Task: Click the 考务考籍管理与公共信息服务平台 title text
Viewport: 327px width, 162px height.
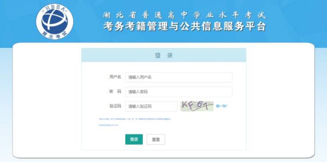Action: tap(185, 27)
